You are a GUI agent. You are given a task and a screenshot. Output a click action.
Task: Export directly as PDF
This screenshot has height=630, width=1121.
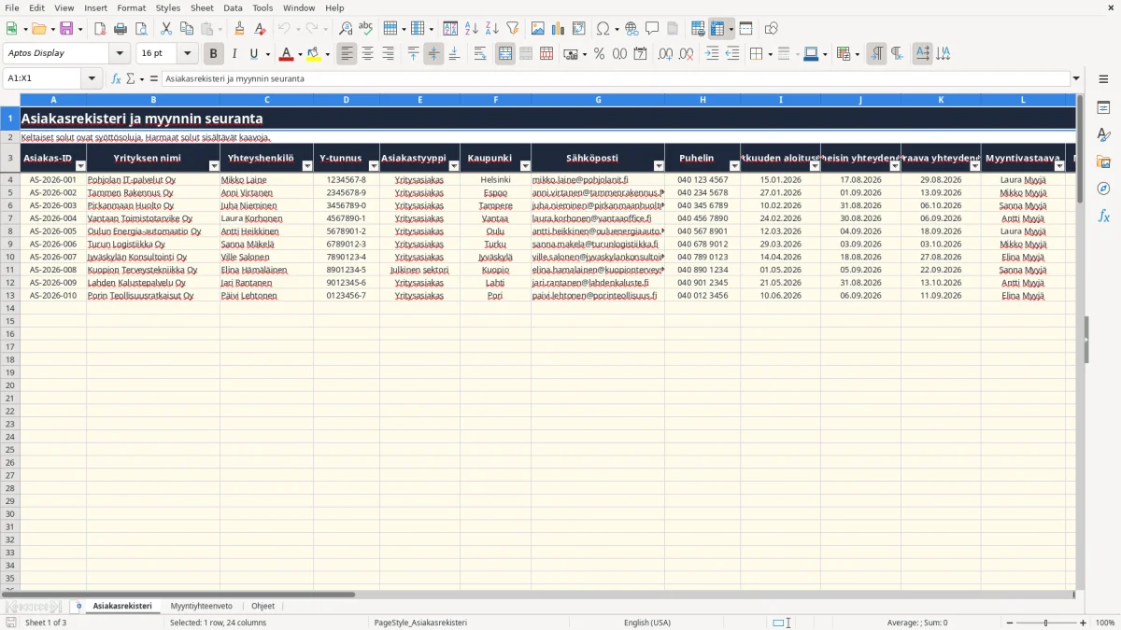click(x=100, y=29)
